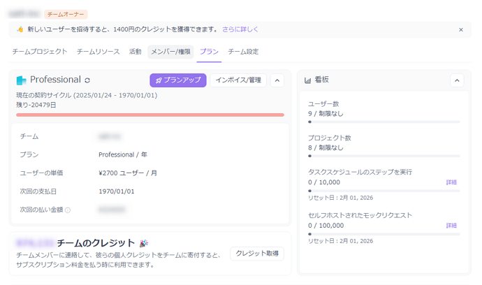Click the red contract cycle progress bar
This screenshot has height=285, width=482.
point(149,115)
